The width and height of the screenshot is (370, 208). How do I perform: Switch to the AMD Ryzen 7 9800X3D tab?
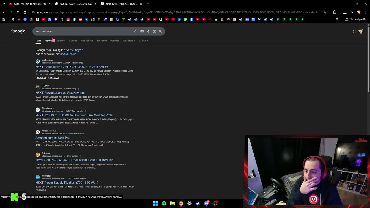pyautogui.click(x=121, y=4)
